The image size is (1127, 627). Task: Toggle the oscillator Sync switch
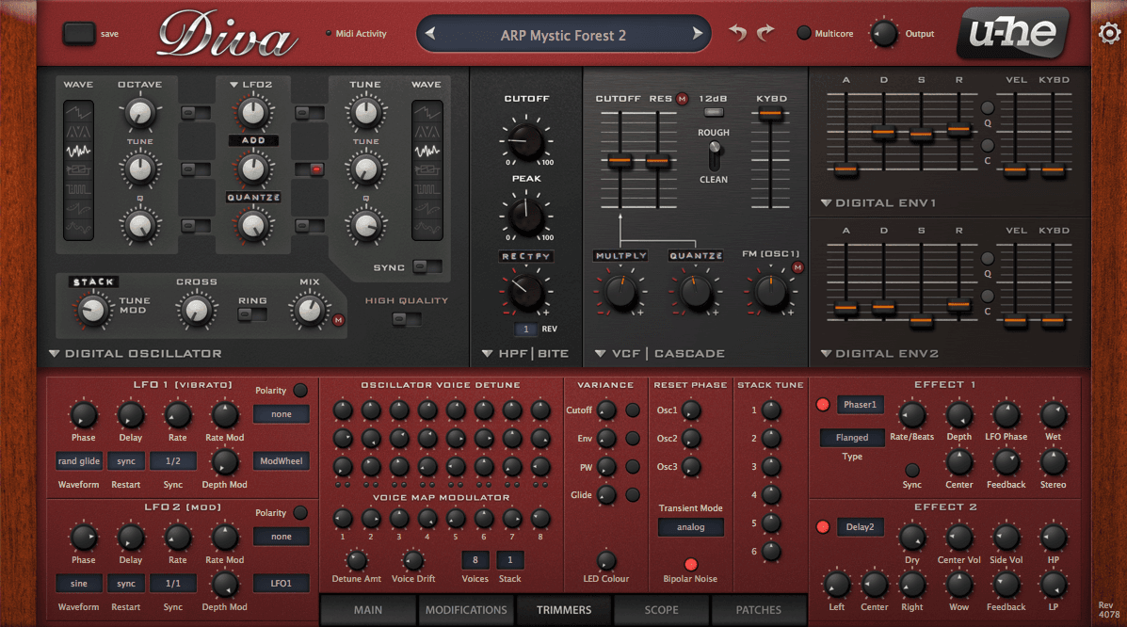pos(427,266)
